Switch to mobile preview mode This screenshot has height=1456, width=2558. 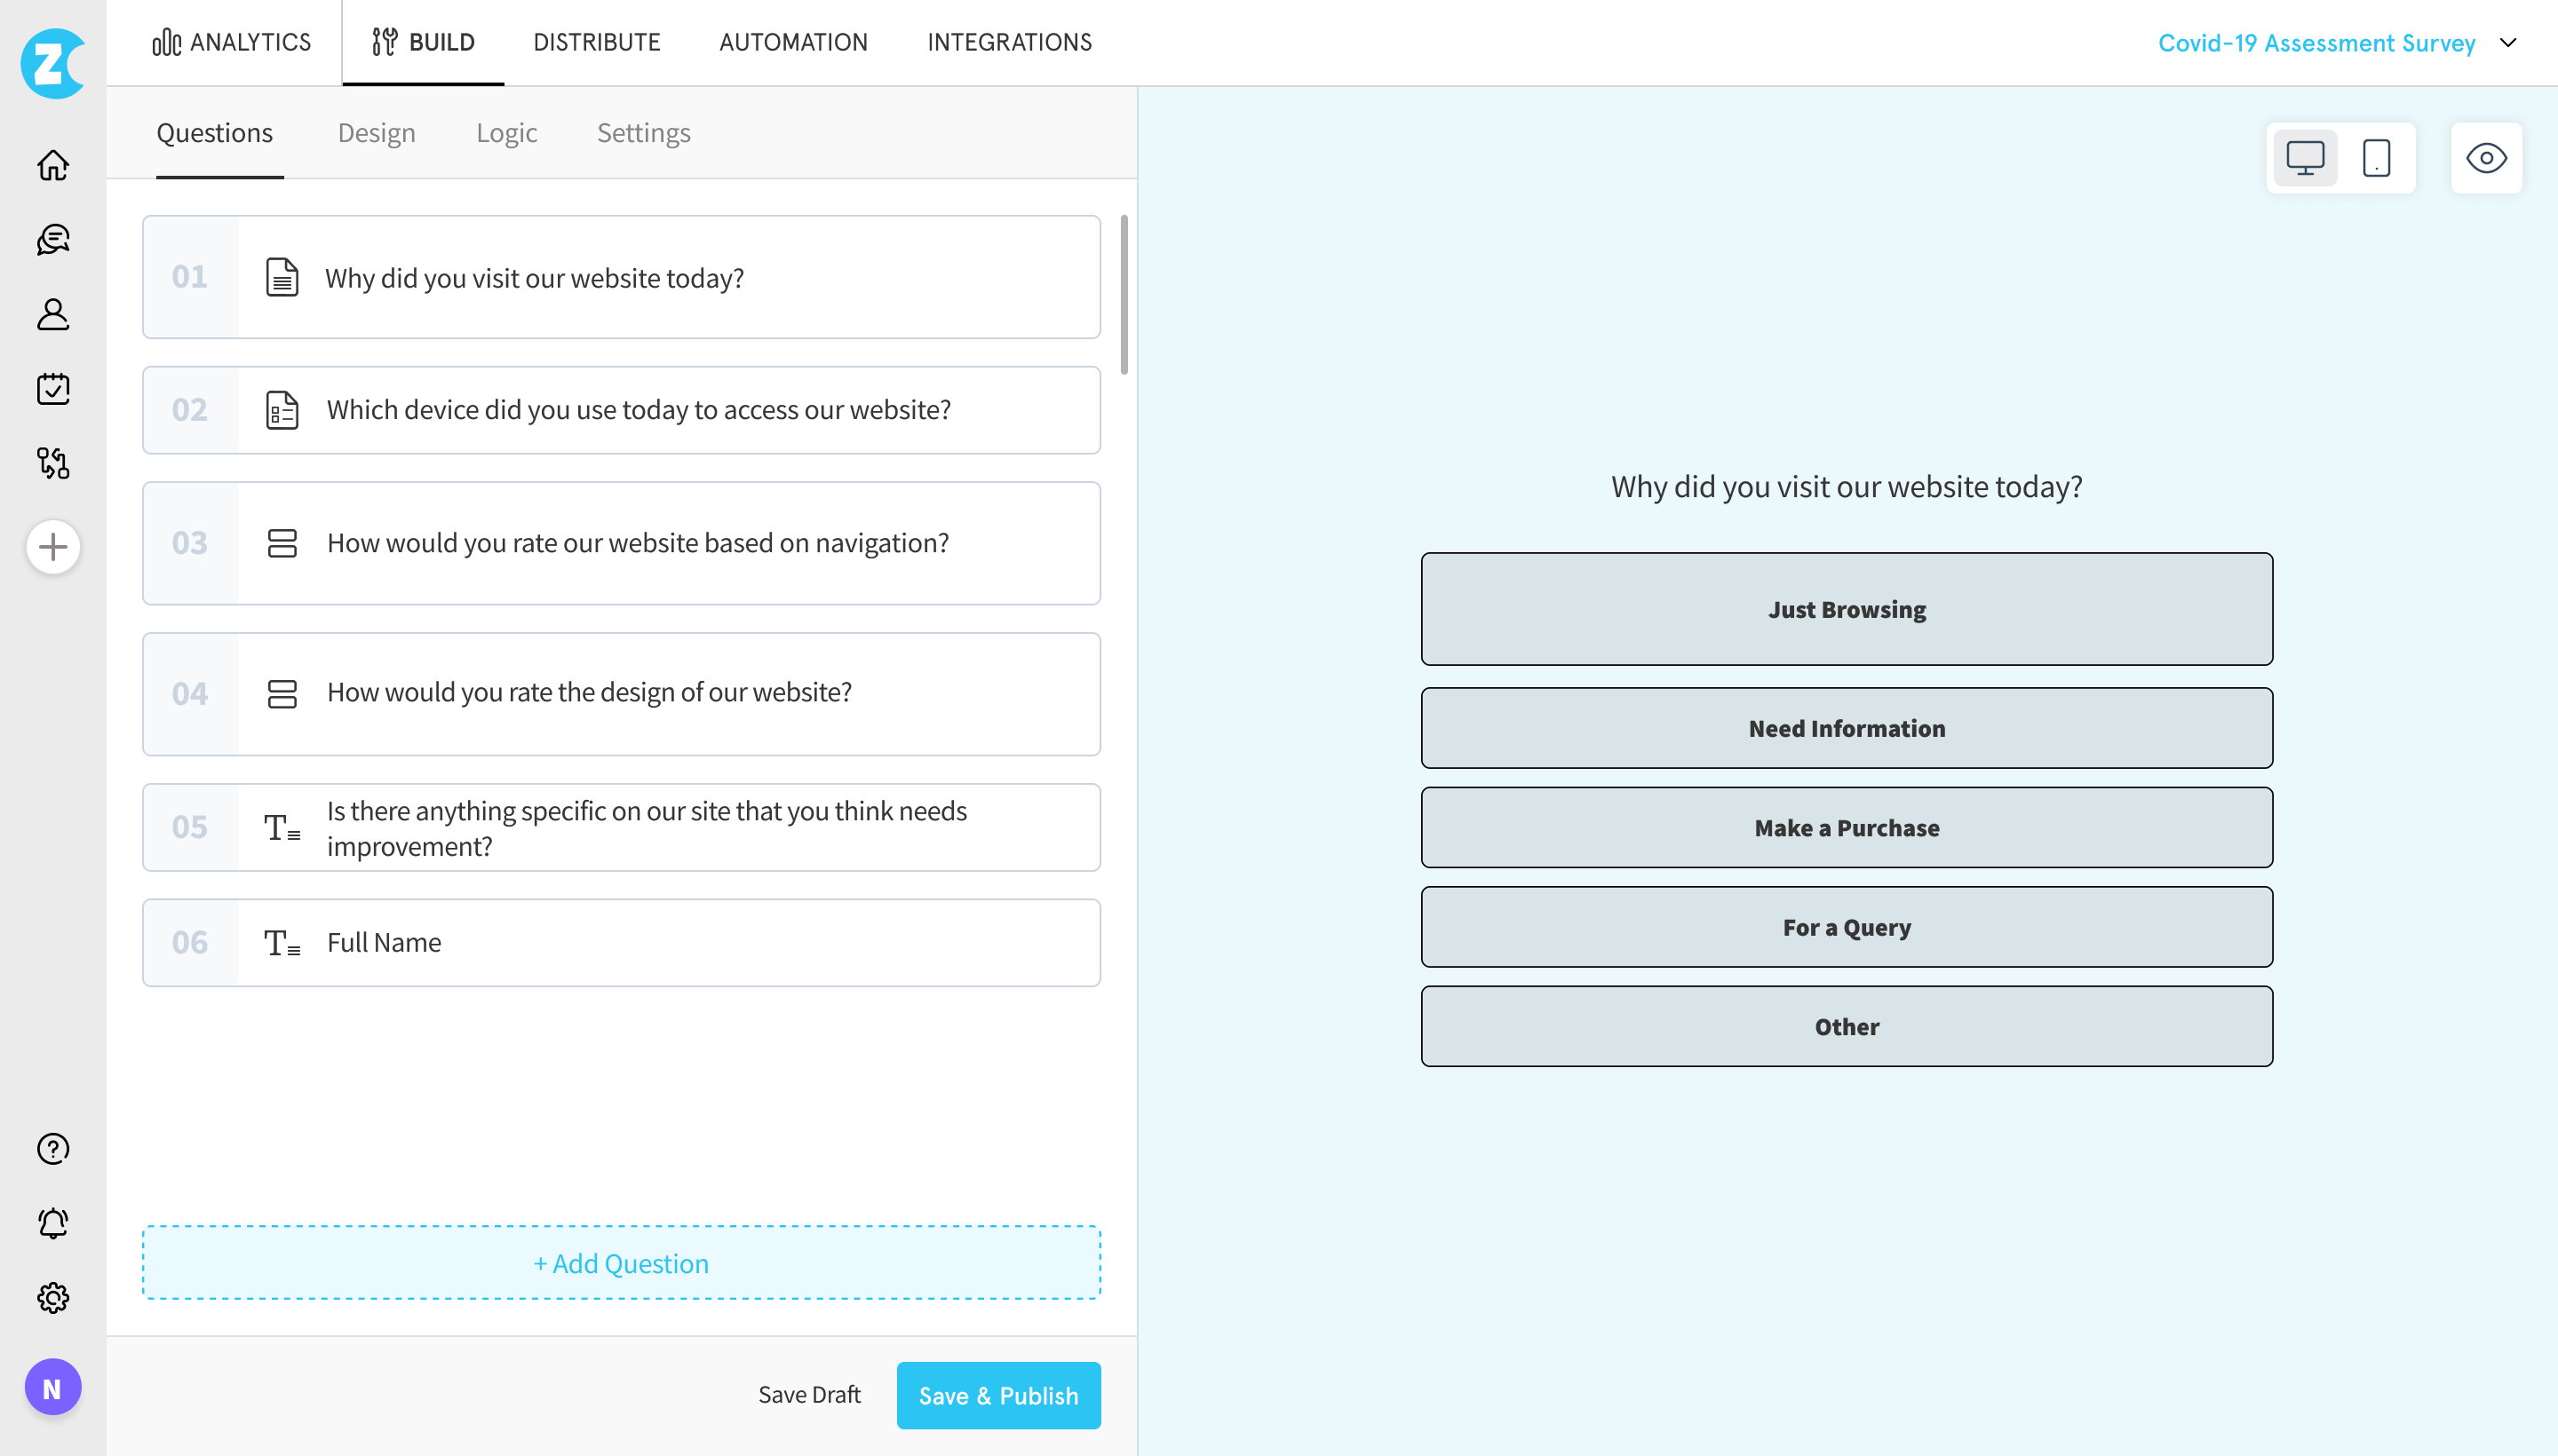[2377, 158]
